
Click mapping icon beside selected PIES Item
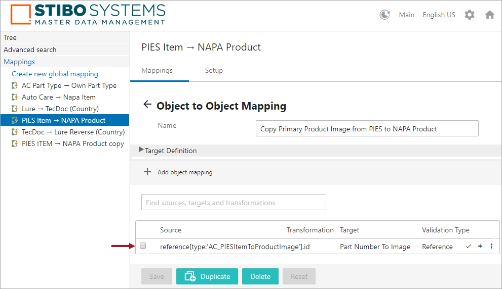(14, 120)
